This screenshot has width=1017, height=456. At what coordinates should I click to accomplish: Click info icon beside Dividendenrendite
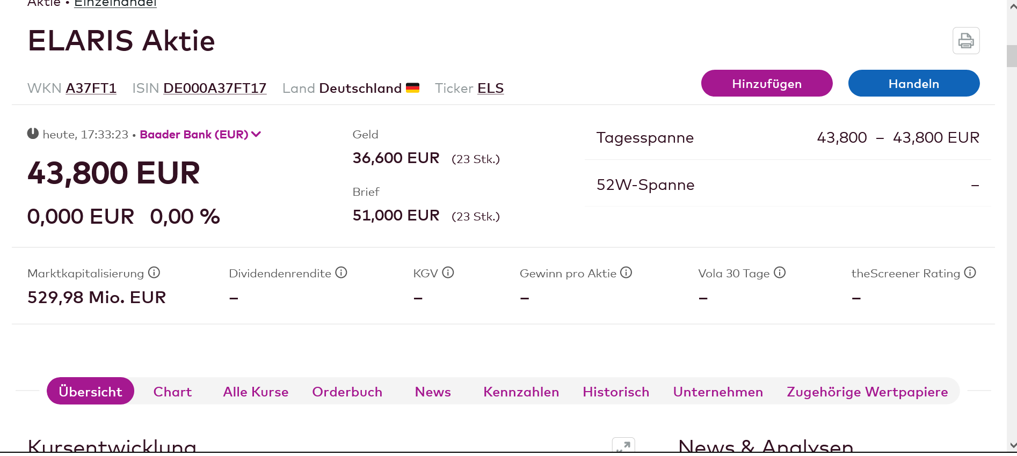pos(341,273)
